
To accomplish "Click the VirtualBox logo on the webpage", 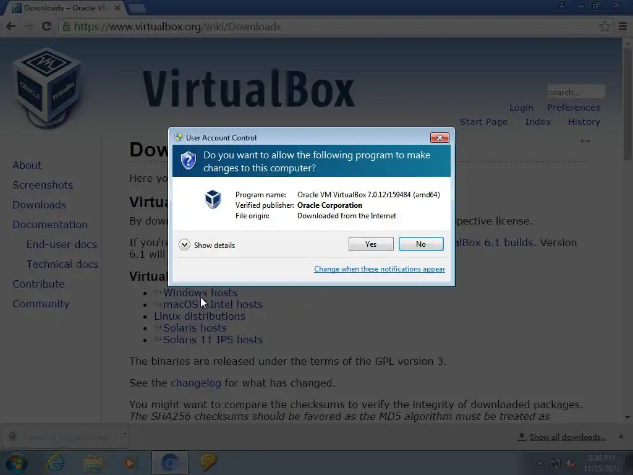I will point(48,88).
